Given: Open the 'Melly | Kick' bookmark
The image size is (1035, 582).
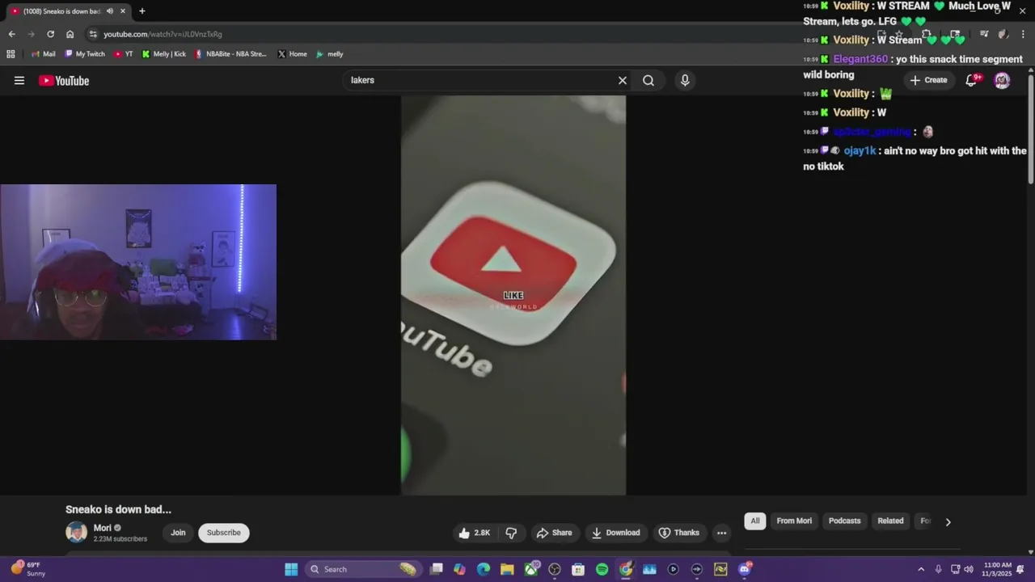Looking at the screenshot, I should click(x=164, y=54).
